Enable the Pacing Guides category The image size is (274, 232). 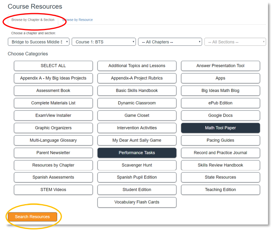(220, 140)
